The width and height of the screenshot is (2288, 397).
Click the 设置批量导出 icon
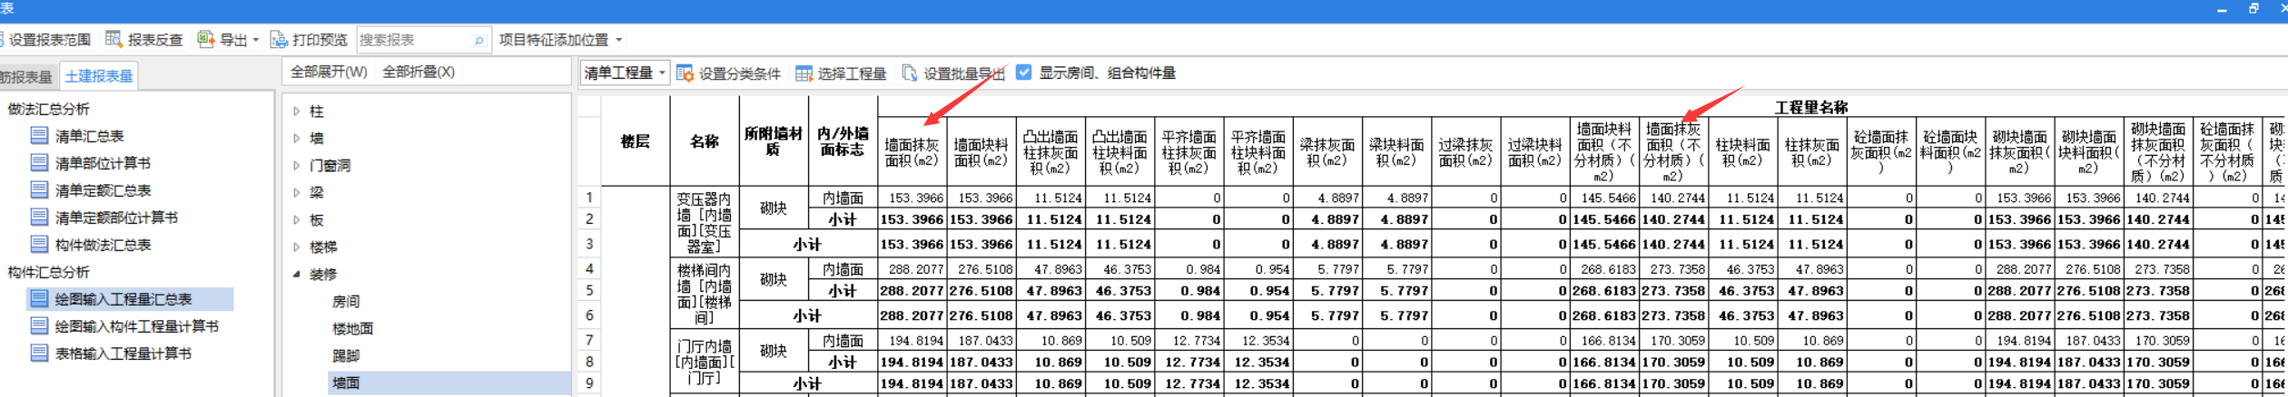click(x=909, y=73)
